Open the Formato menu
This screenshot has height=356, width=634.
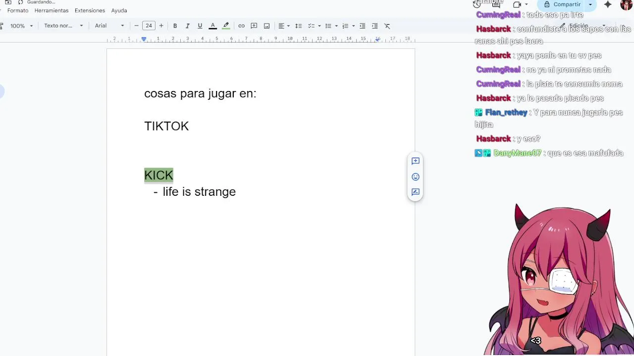tap(18, 10)
